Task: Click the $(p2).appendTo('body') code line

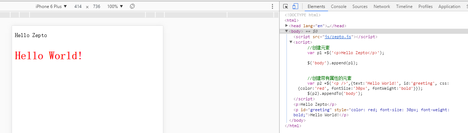Action: point(335,93)
